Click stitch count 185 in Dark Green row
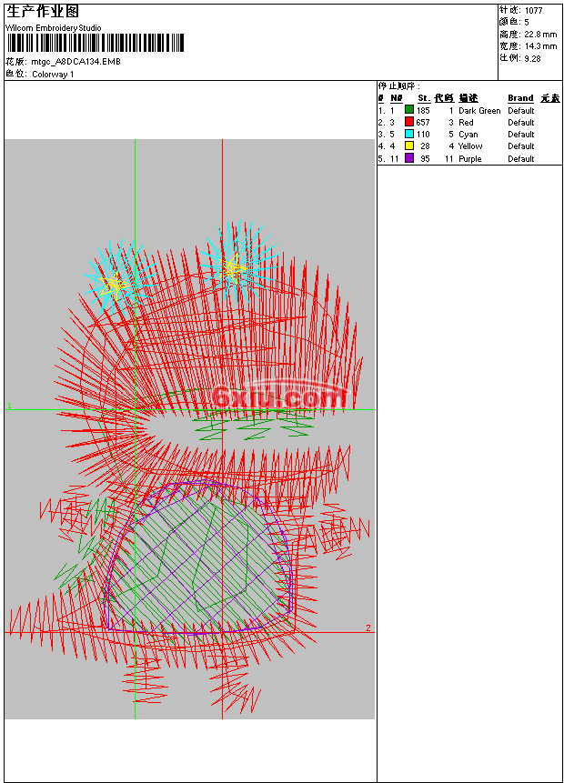564x783 pixels. coord(423,110)
